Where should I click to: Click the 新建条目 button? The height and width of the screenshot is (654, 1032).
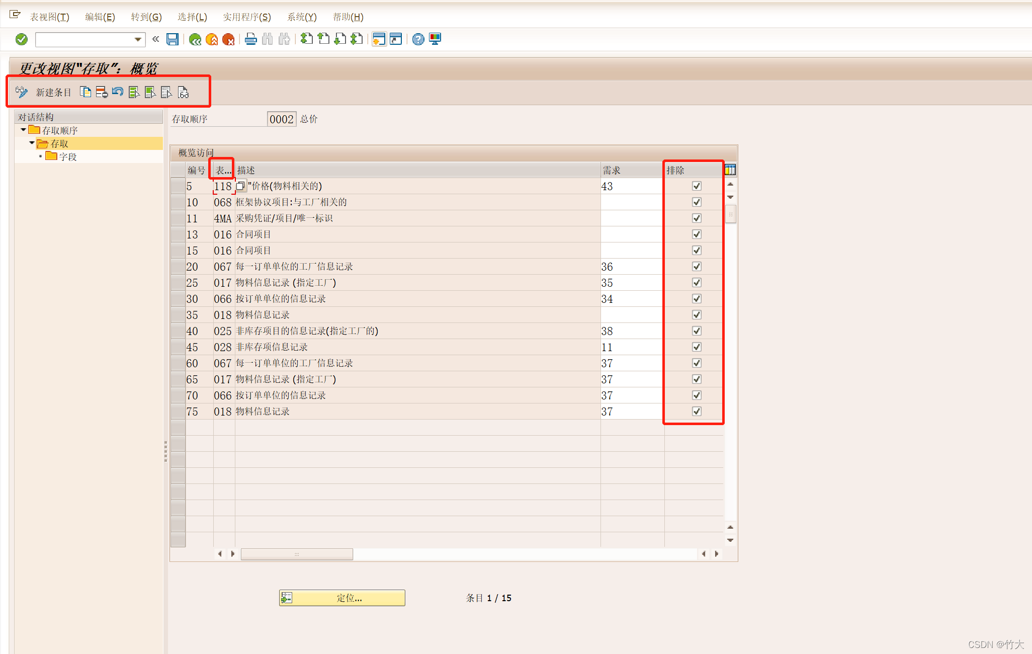pyautogui.click(x=53, y=93)
